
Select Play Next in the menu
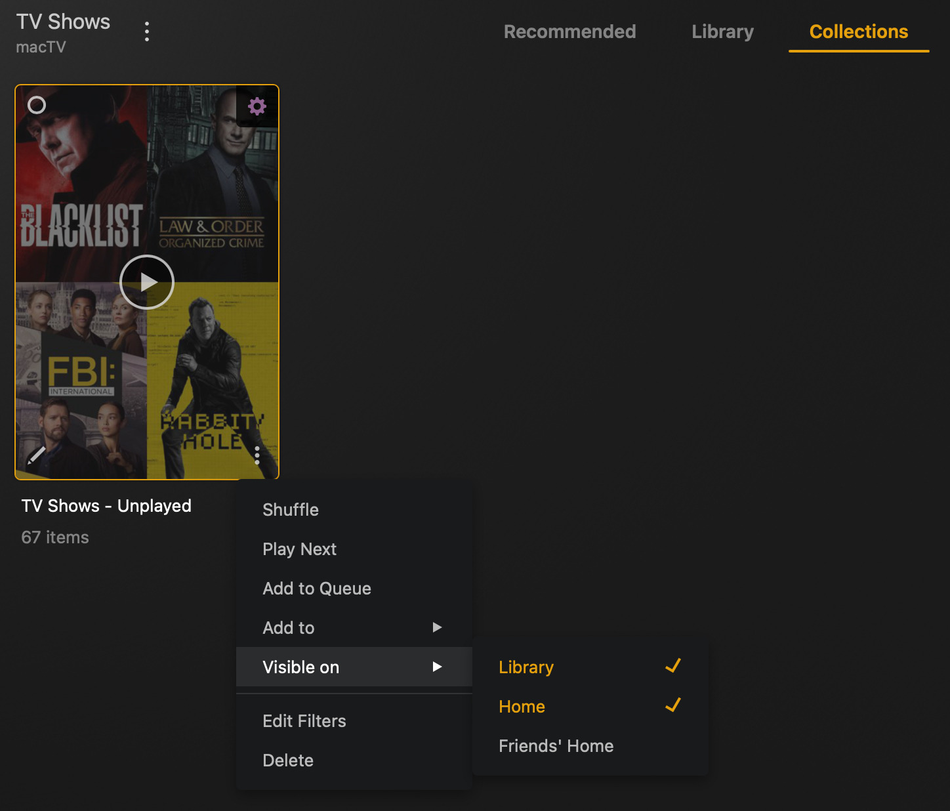[354, 549]
